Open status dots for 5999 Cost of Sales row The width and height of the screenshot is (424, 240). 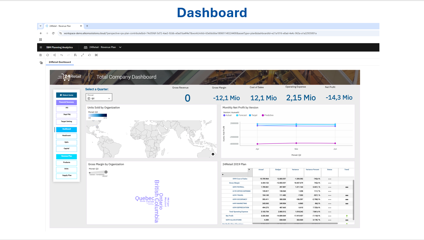tap(330, 179)
